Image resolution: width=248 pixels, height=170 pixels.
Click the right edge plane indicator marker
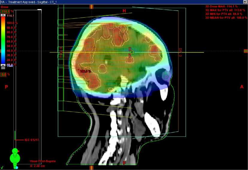pyautogui.click(x=246, y=51)
